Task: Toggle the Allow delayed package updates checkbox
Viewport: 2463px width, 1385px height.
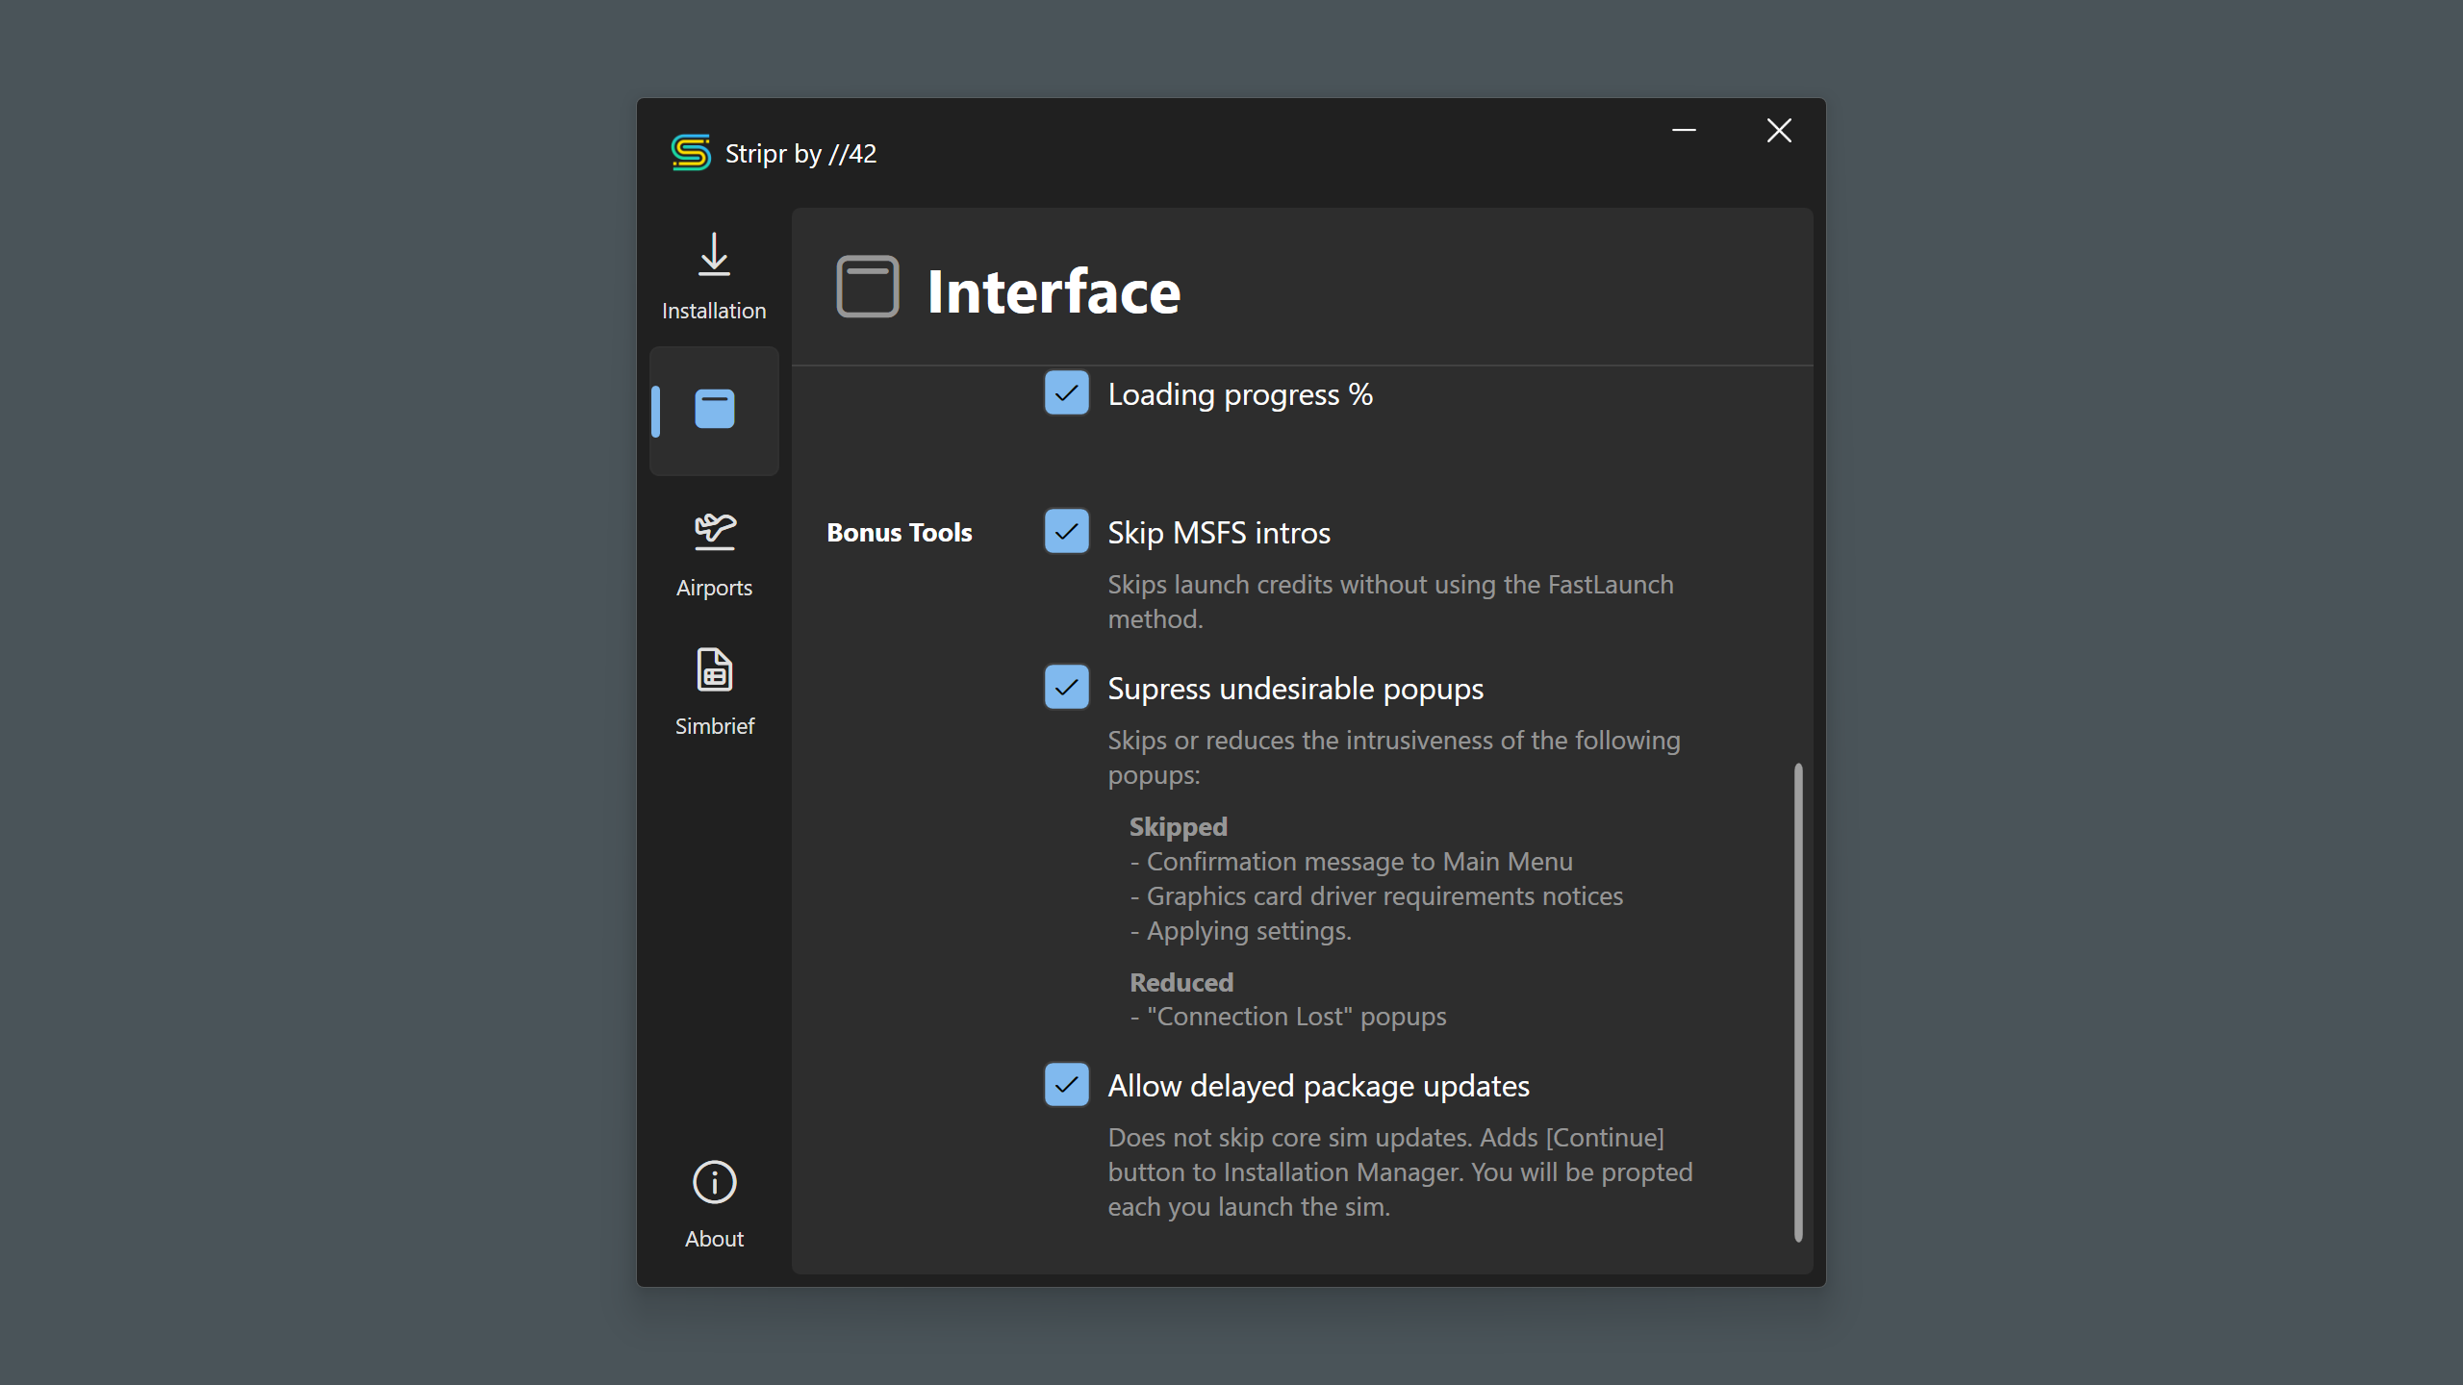Action: click(1066, 1085)
